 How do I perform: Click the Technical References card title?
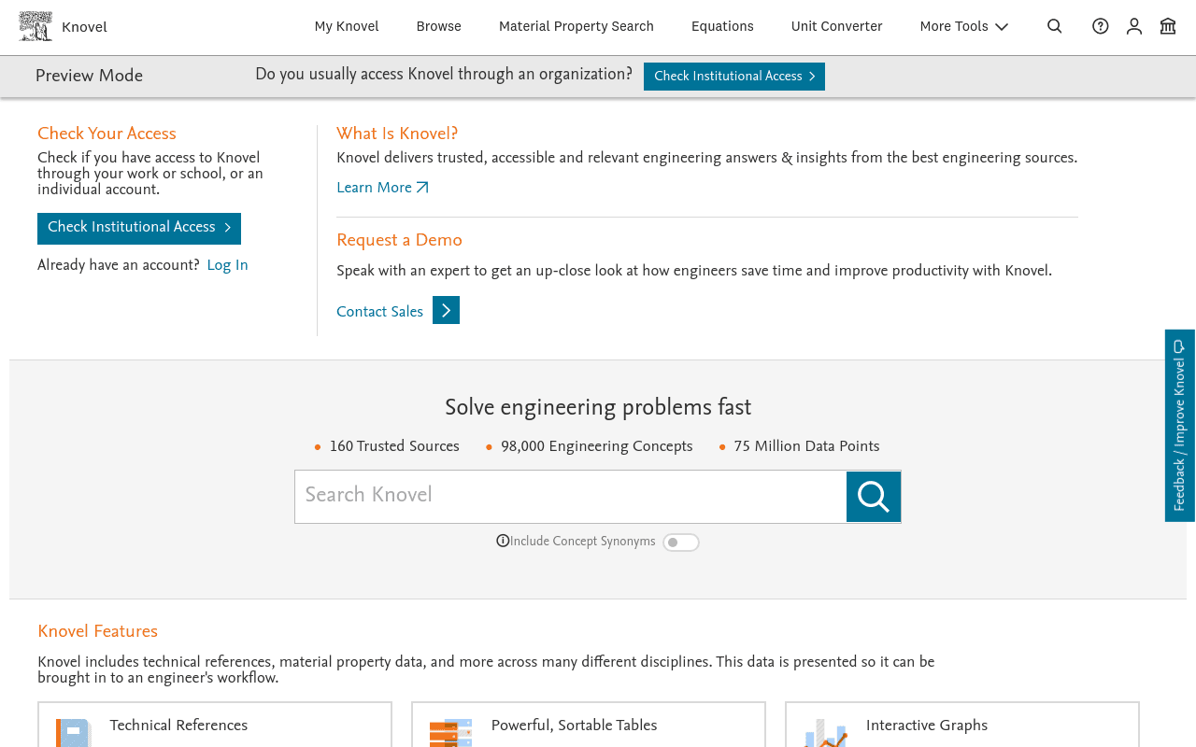(x=178, y=726)
